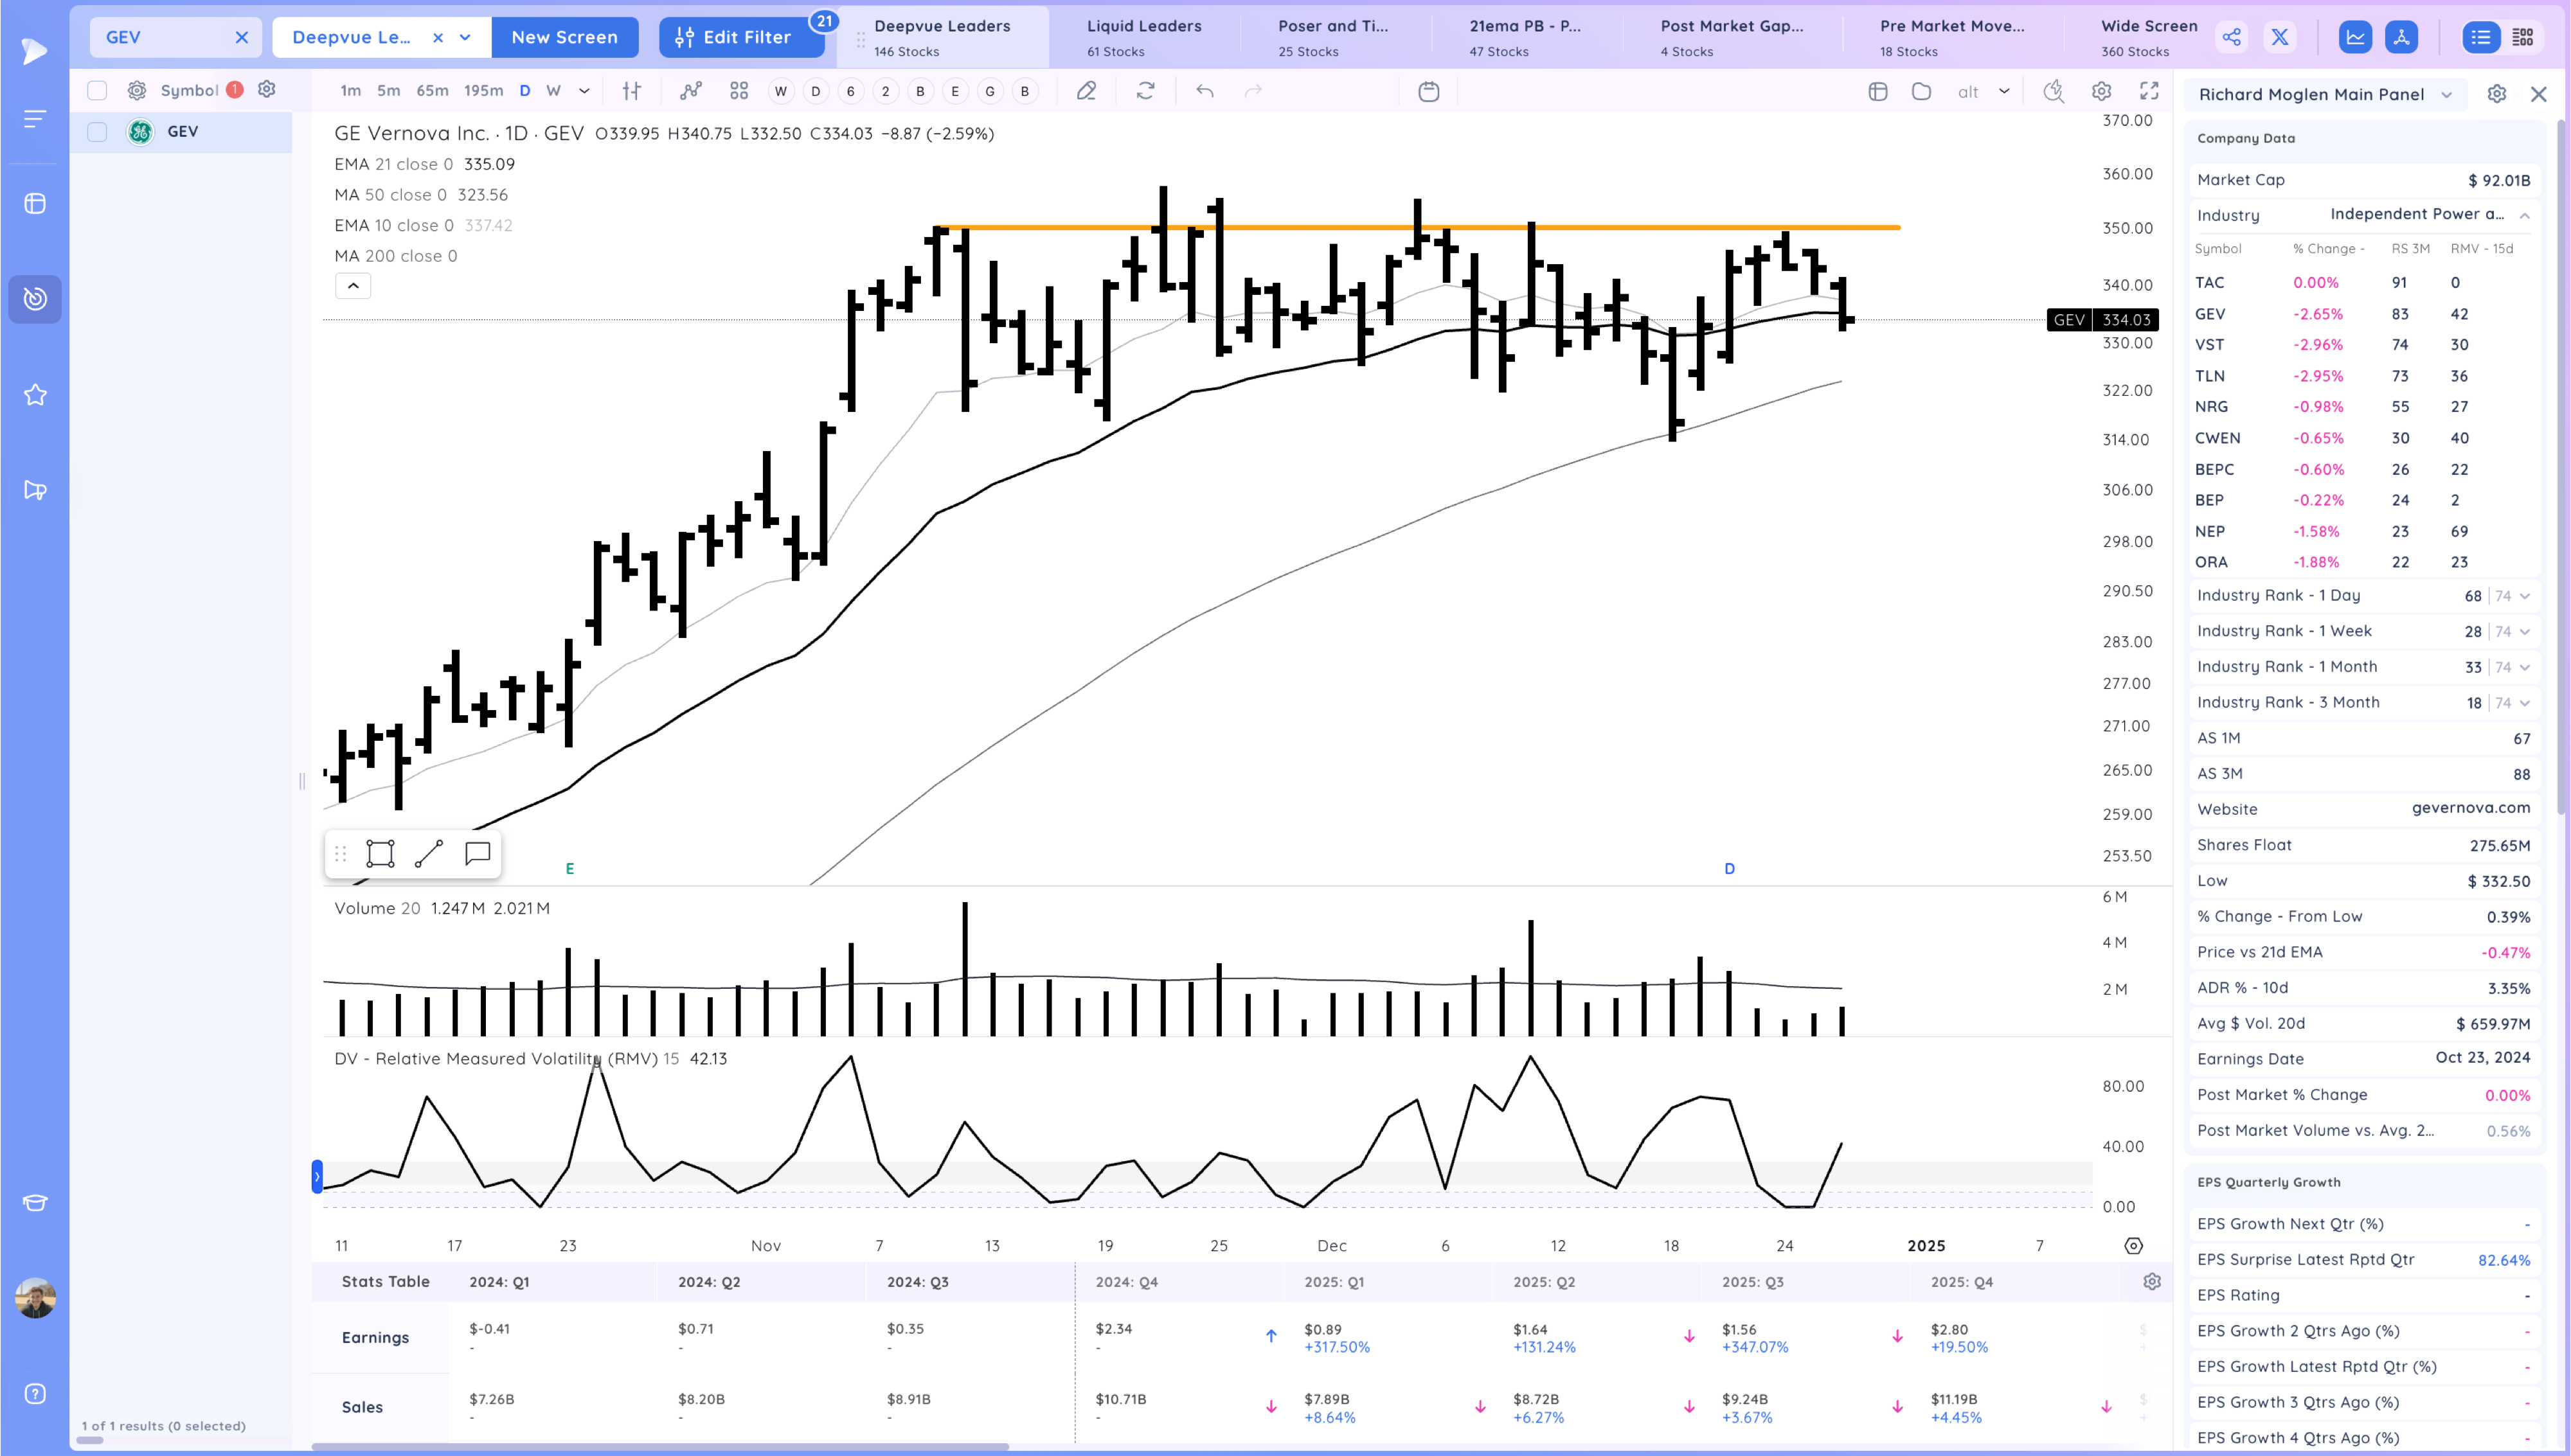This screenshot has height=1456, width=2571.
Task: Select the rectangle drawing tool
Action: pyautogui.click(x=380, y=853)
